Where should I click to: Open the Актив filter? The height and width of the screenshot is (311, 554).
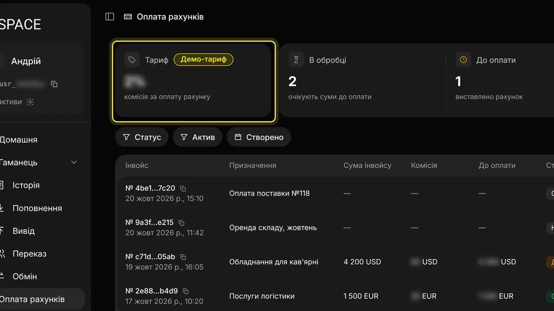(197, 137)
